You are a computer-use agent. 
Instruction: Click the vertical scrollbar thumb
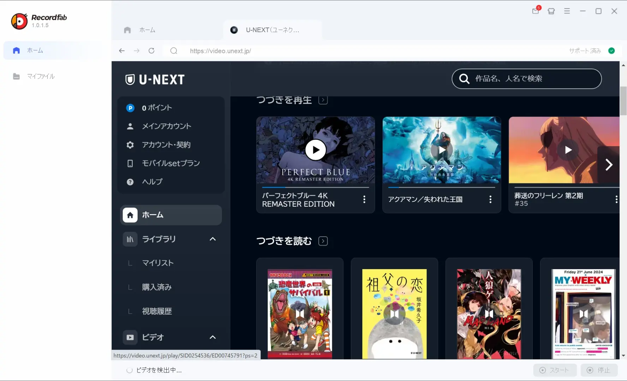click(623, 101)
